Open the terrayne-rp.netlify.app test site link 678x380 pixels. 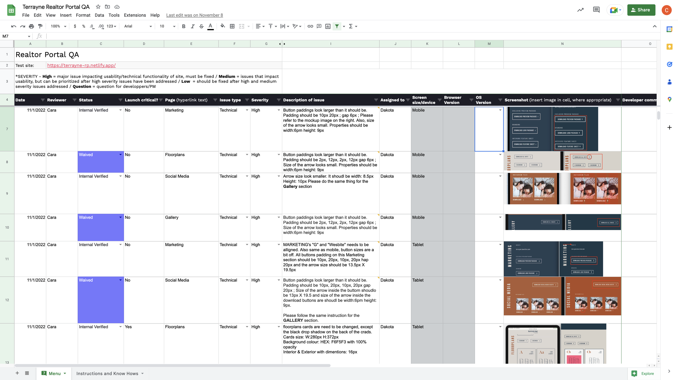81,65
